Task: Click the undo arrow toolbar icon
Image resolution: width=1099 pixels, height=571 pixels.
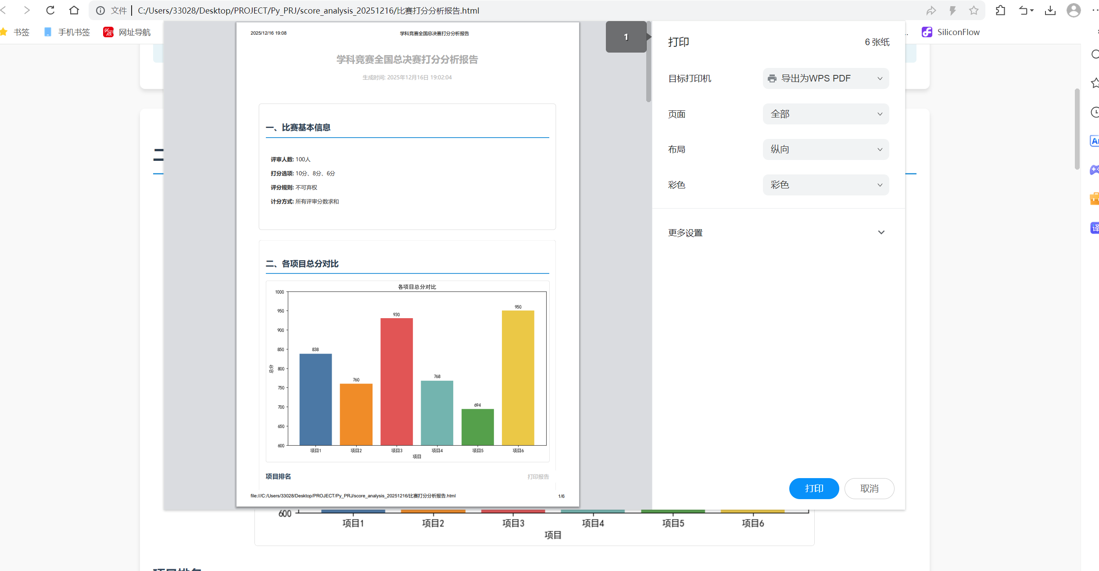Action: point(1024,11)
